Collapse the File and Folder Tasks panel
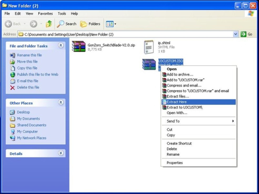 (x=61, y=46)
